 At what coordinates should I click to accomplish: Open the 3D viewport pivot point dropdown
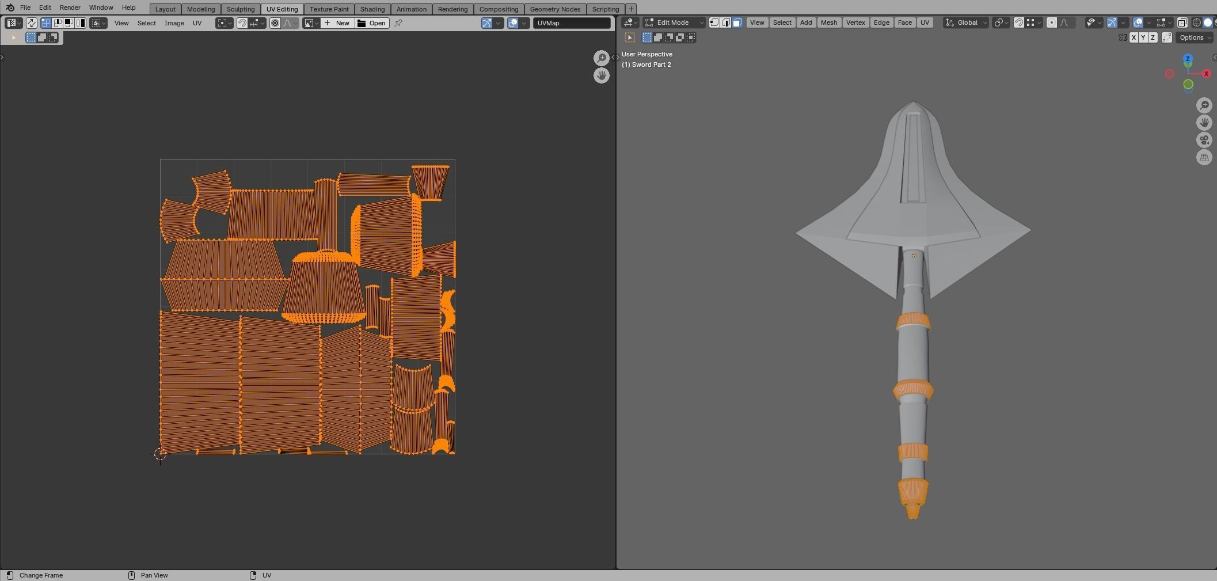(1001, 22)
